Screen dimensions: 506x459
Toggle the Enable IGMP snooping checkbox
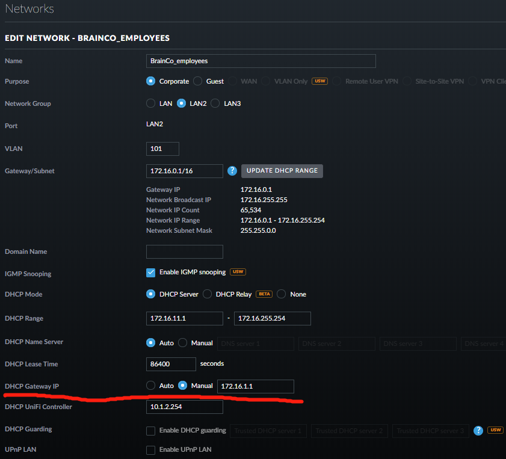point(151,273)
